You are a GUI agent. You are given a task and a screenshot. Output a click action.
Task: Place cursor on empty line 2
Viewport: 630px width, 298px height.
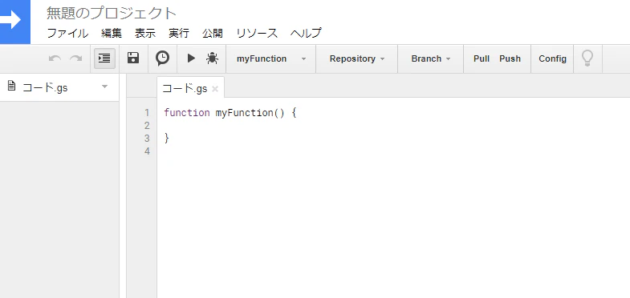[x=394, y=126]
